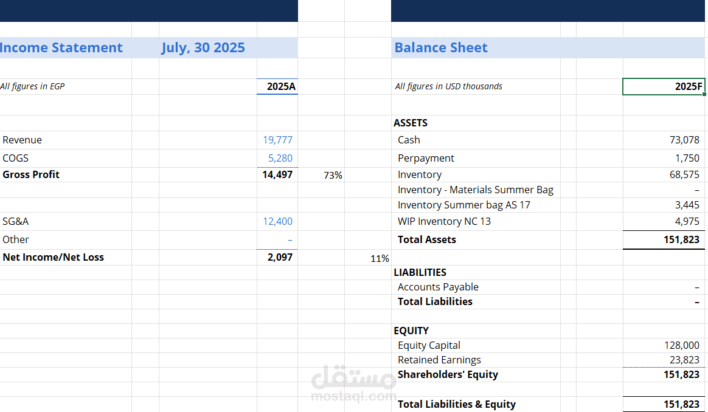Click the July, 30 2025 date cell
Image resolution: width=708 pixels, height=412 pixels.
[x=207, y=47]
